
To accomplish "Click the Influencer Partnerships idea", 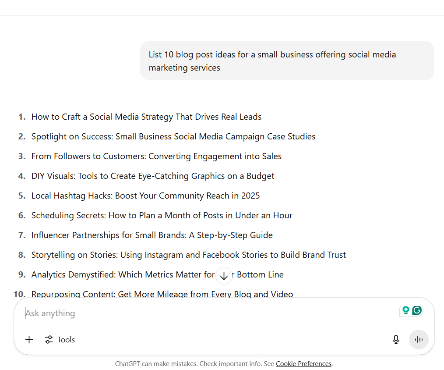I will click(x=152, y=235).
